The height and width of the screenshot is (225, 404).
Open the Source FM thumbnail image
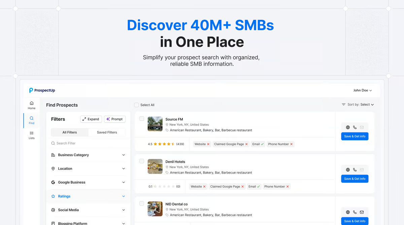[155, 124]
